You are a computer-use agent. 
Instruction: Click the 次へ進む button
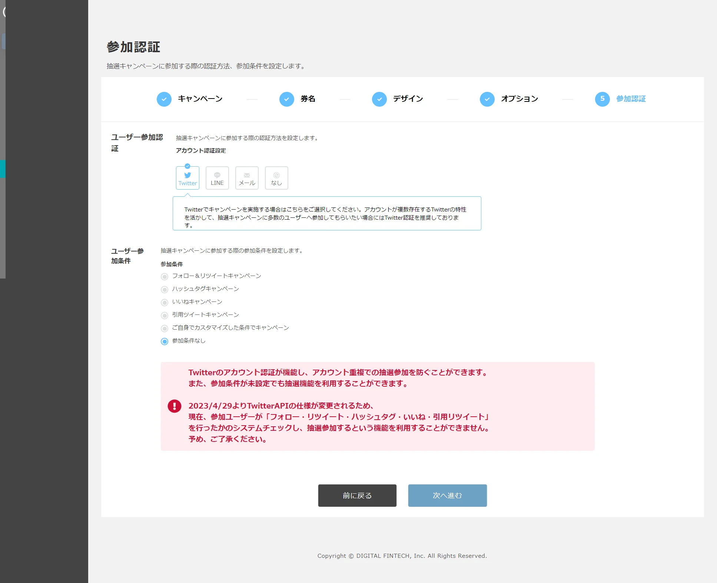pyautogui.click(x=448, y=496)
